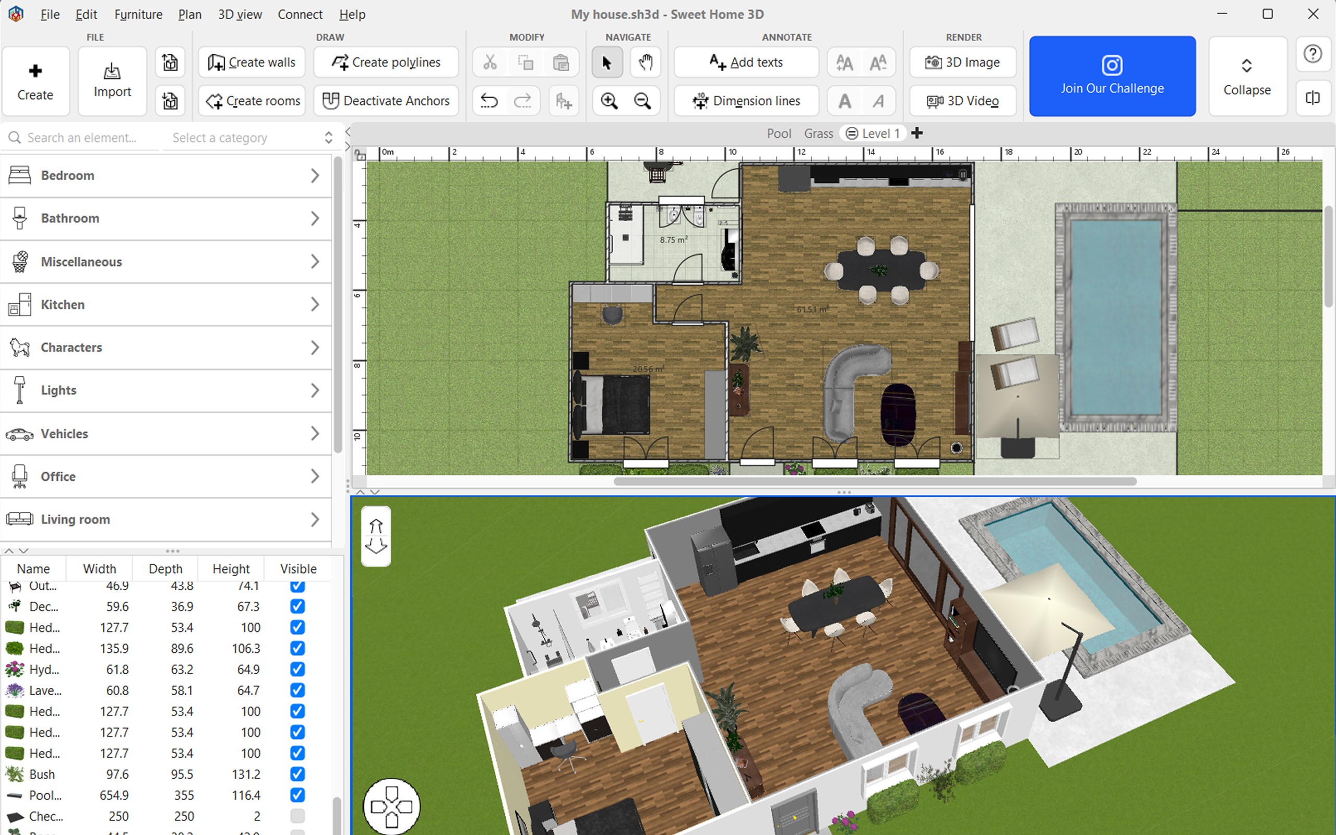Click the Join Our Challenge button

coord(1111,76)
